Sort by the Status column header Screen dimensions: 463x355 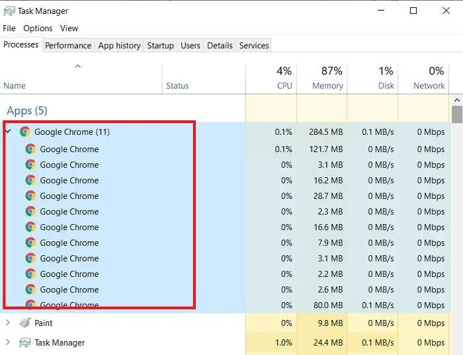coord(204,78)
